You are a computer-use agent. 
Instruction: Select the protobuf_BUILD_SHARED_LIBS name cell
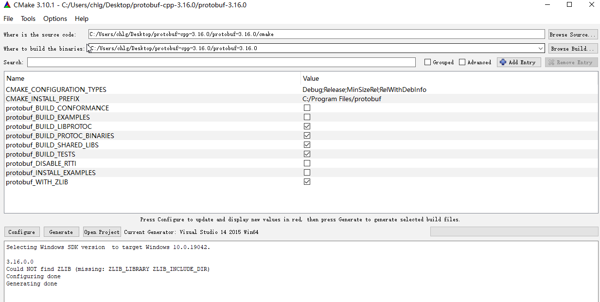52,145
